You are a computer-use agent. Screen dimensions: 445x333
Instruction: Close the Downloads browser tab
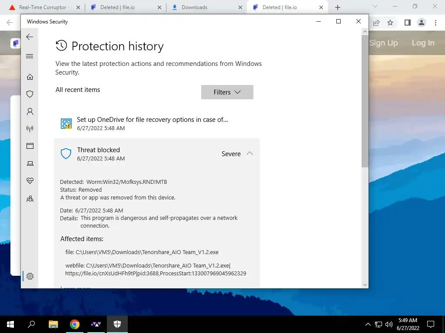240,7
